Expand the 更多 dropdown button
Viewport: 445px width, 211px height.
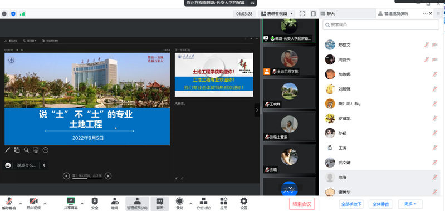[410, 204]
